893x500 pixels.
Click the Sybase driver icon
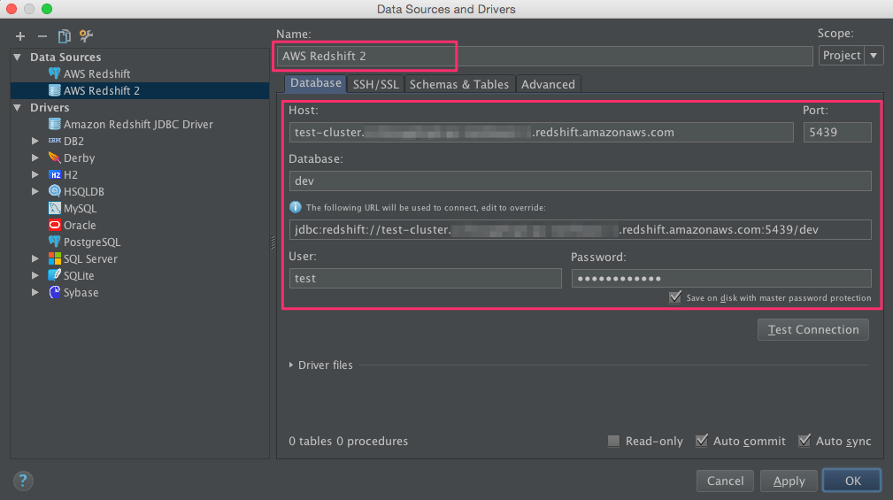click(x=55, y=292)
